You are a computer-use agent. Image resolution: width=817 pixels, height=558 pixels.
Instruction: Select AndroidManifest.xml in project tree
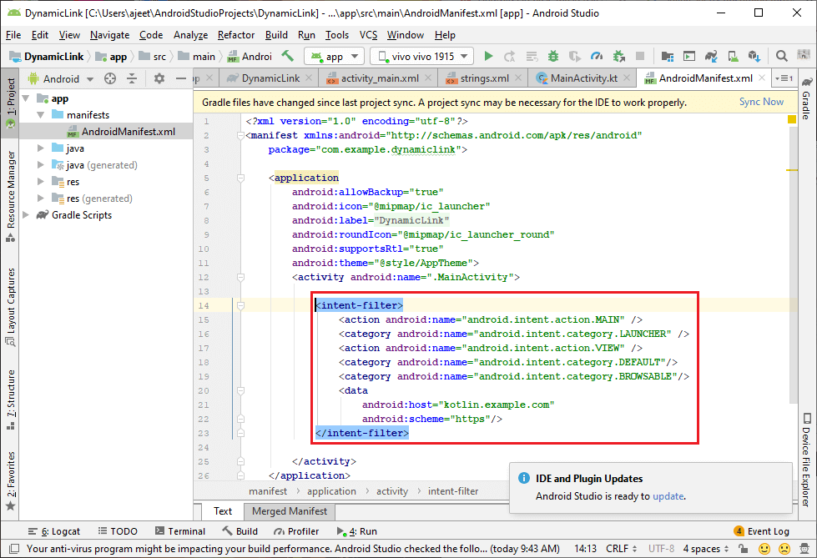106,132
